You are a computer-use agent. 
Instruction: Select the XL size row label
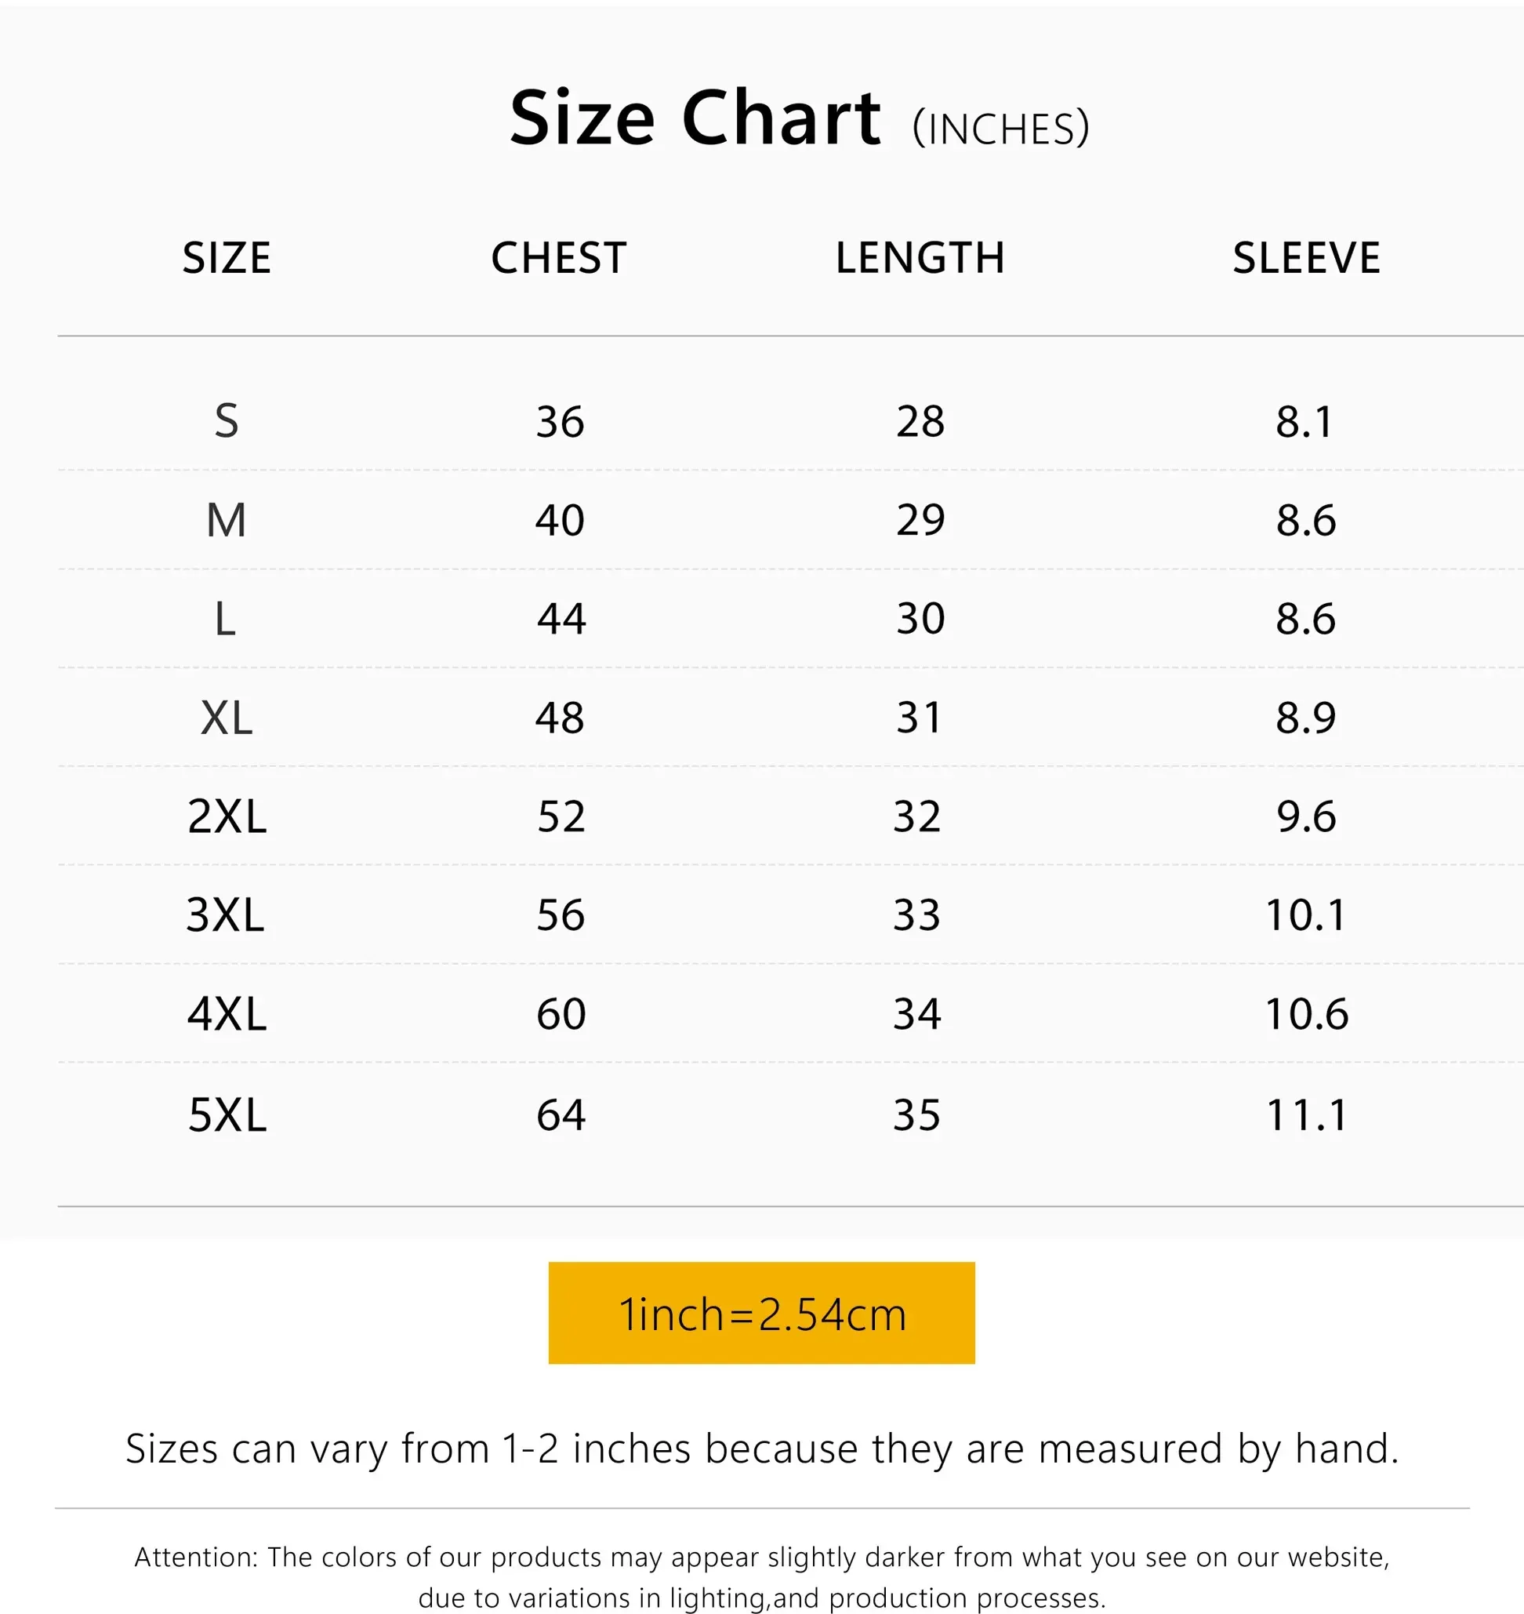227,718
